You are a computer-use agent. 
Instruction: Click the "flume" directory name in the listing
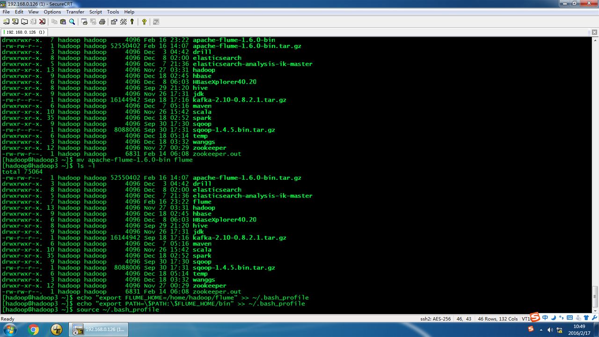click(x=202, y=202)
